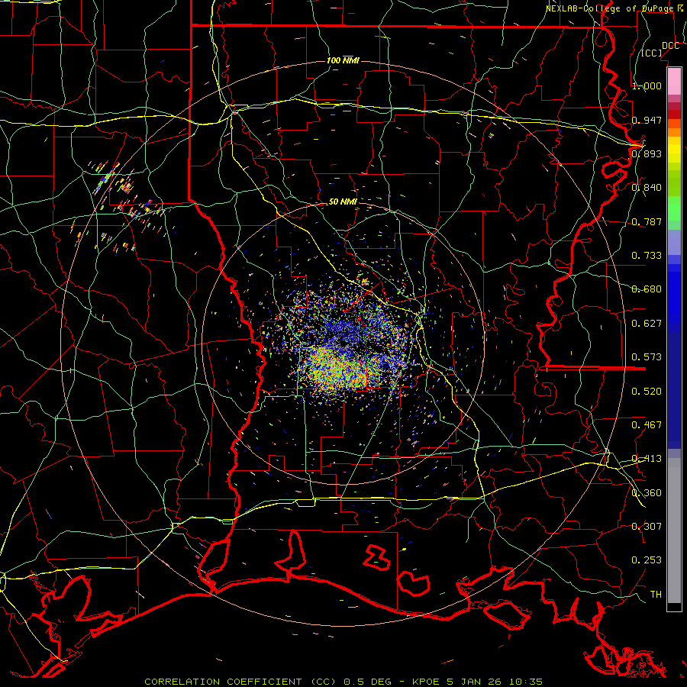Click the (CC) label above the legend

coord(652,53)
